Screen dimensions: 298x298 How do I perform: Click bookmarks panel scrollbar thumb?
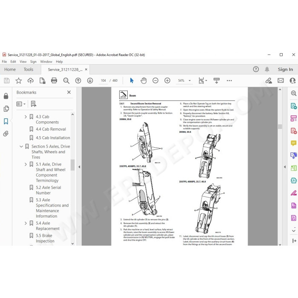(x=72, y=165)
